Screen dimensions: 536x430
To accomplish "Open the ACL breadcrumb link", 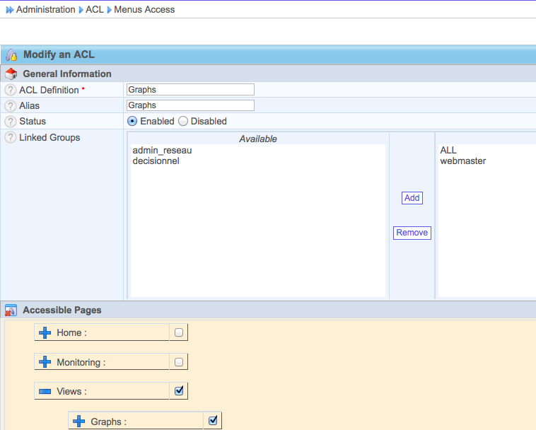I will click(x=94, y=10).
